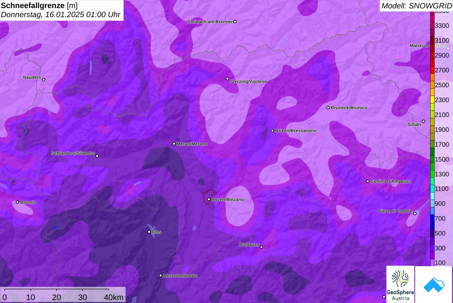Click the Matrei in Osttirol marker dot
This screenshot has height=303, width=453.
click(448, 48)
